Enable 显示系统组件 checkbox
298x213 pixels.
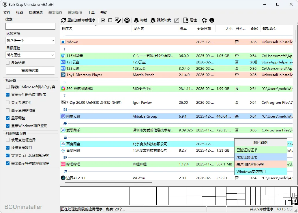tap(8, 103)
